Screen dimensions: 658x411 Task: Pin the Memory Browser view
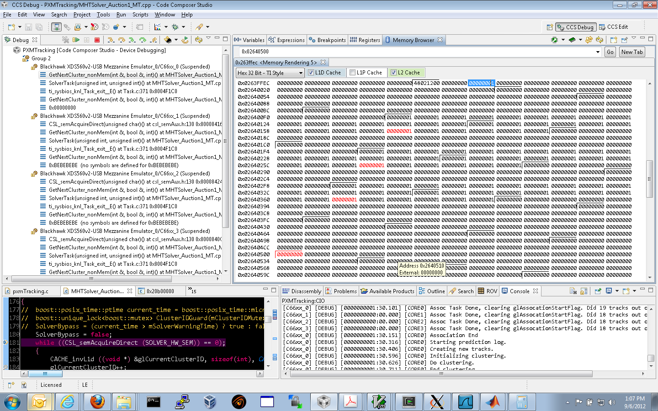point(624,40)
